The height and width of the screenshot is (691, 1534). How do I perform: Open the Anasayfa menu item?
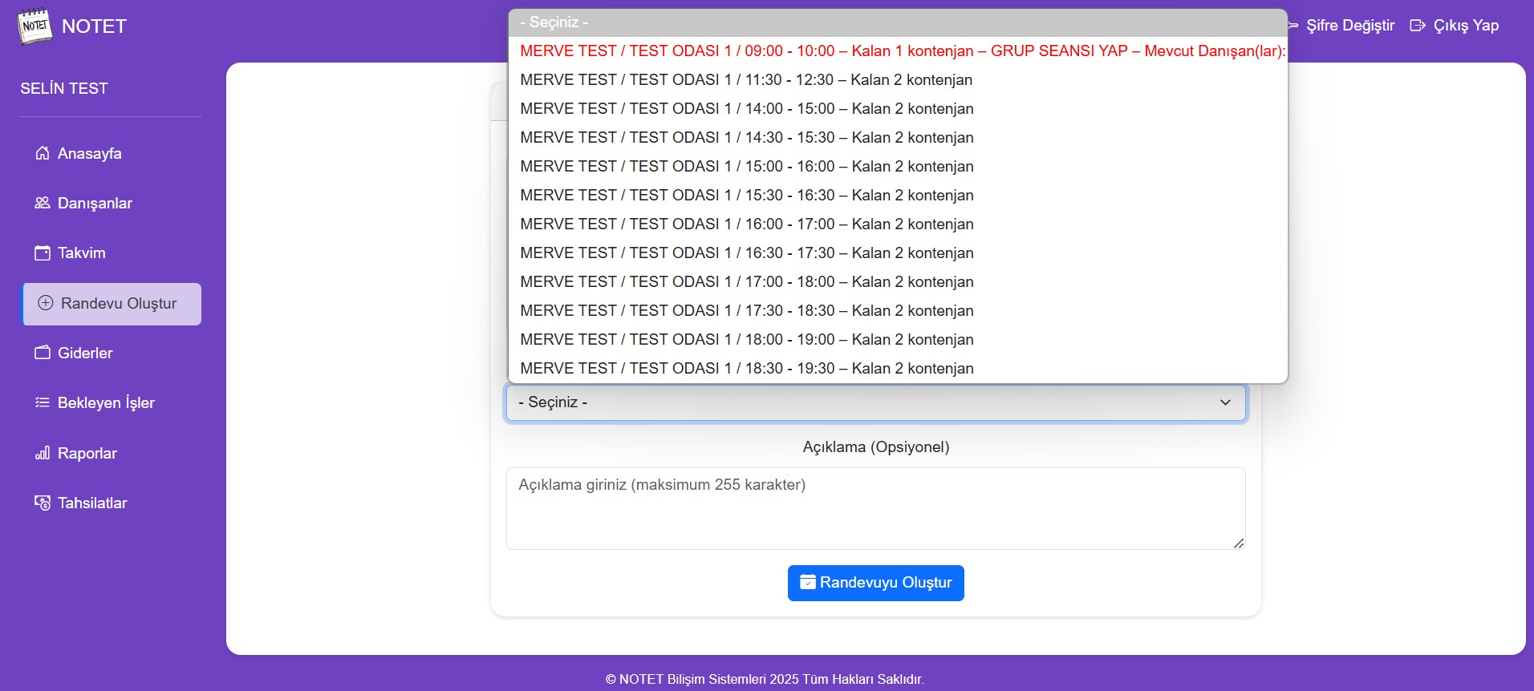coord(111,153)
